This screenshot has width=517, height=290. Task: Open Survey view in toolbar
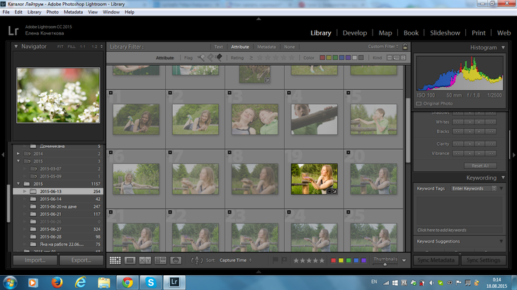click(161, 260)
